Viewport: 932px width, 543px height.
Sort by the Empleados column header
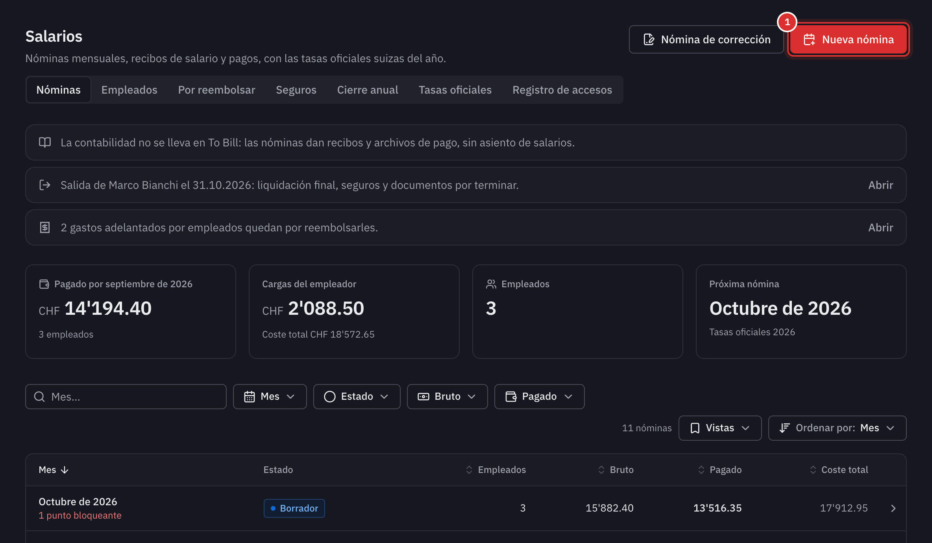click(x=496, y=470)
